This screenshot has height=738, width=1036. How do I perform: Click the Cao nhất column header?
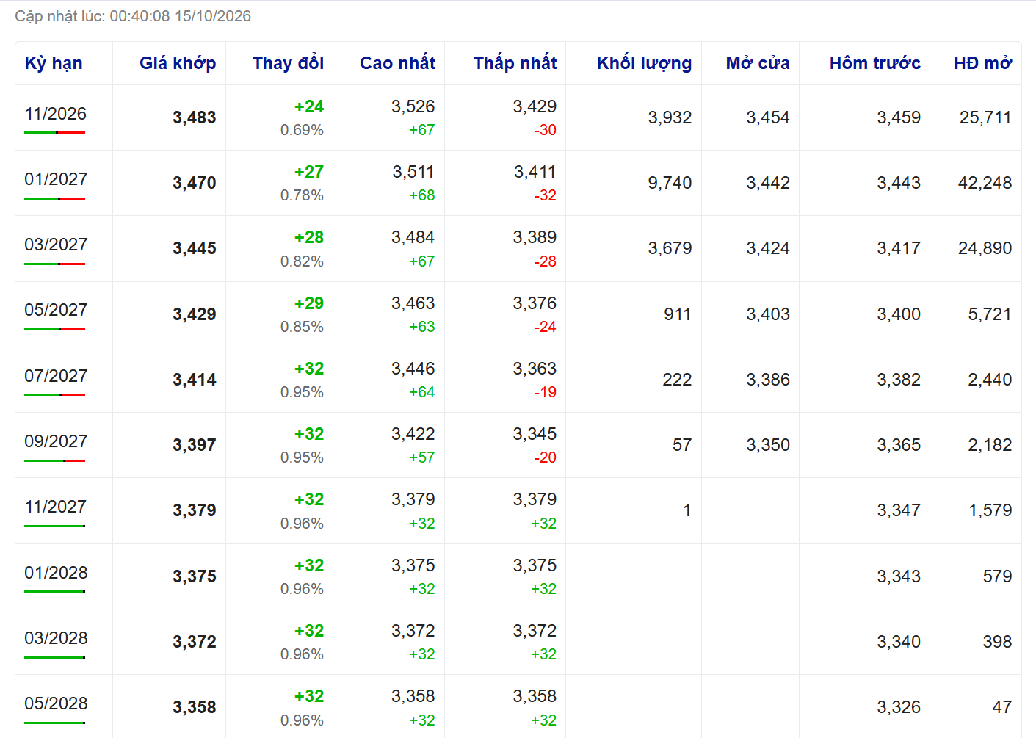[397, 63]
